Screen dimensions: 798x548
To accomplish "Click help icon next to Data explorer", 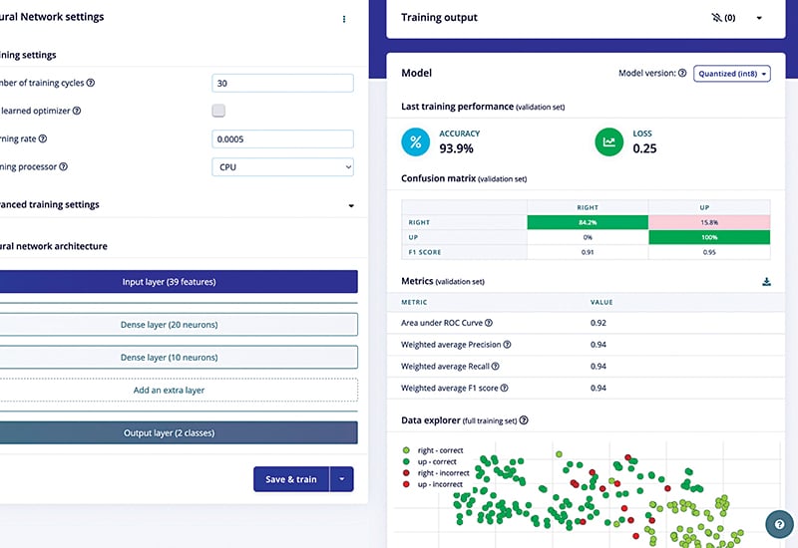I will [524, 421].
